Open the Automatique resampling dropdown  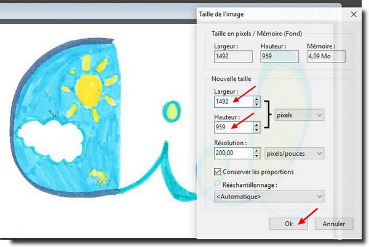pos(269,196)
